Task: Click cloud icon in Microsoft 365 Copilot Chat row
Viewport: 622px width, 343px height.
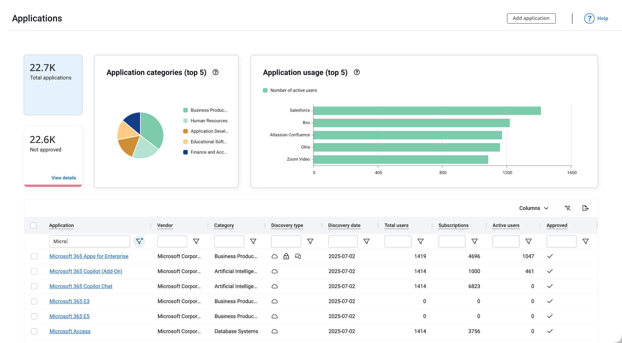Action: click(275, 286)
